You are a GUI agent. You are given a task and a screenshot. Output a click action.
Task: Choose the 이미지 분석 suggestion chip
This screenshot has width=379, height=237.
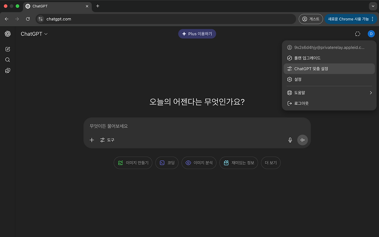(x=199, y=163)
